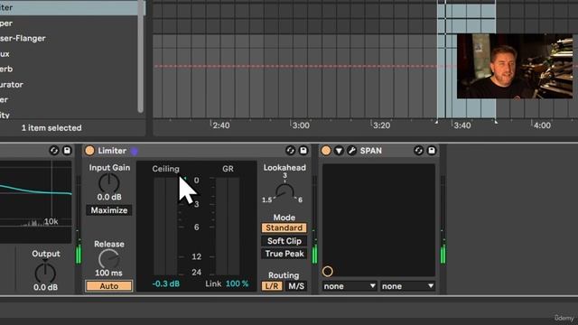Click the Ceiling value -0.3 dB
The image size is (578, 325).
pyautogui.click(x=166, y=283)
